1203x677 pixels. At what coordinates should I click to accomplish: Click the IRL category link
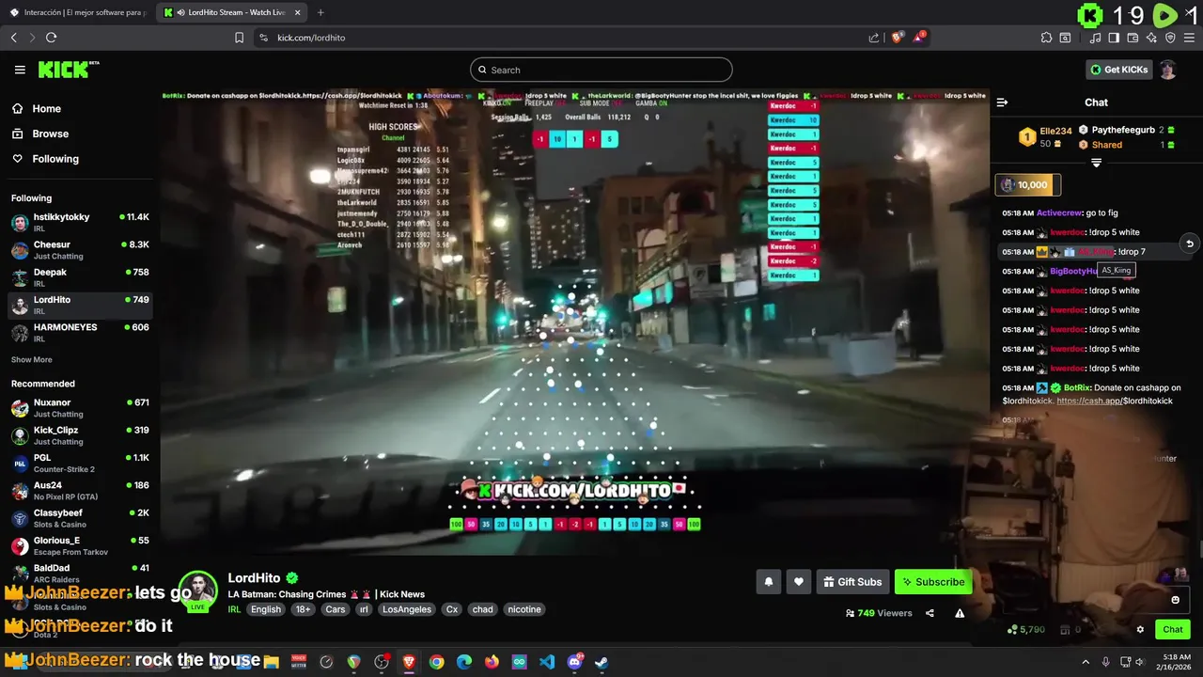click(234, 609)
